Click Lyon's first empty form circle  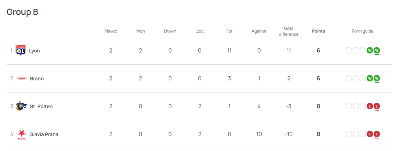[x=349, y=50]
